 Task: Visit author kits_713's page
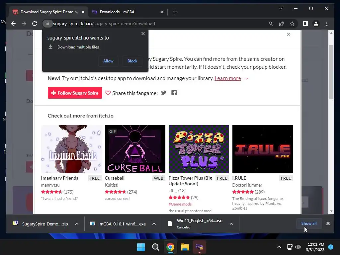coord(177,191)
